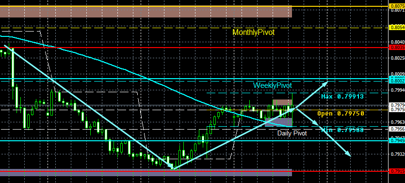Click the Daily Pivot label
405x183 pixels.
tap(292, 133)
